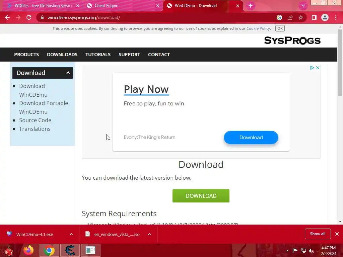Close the Cheat Engine tab
The image size is (343, 257).
tap(158, 6)
